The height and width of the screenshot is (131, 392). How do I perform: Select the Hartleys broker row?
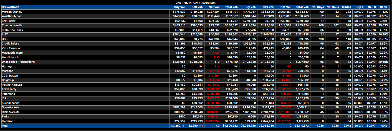196,67
